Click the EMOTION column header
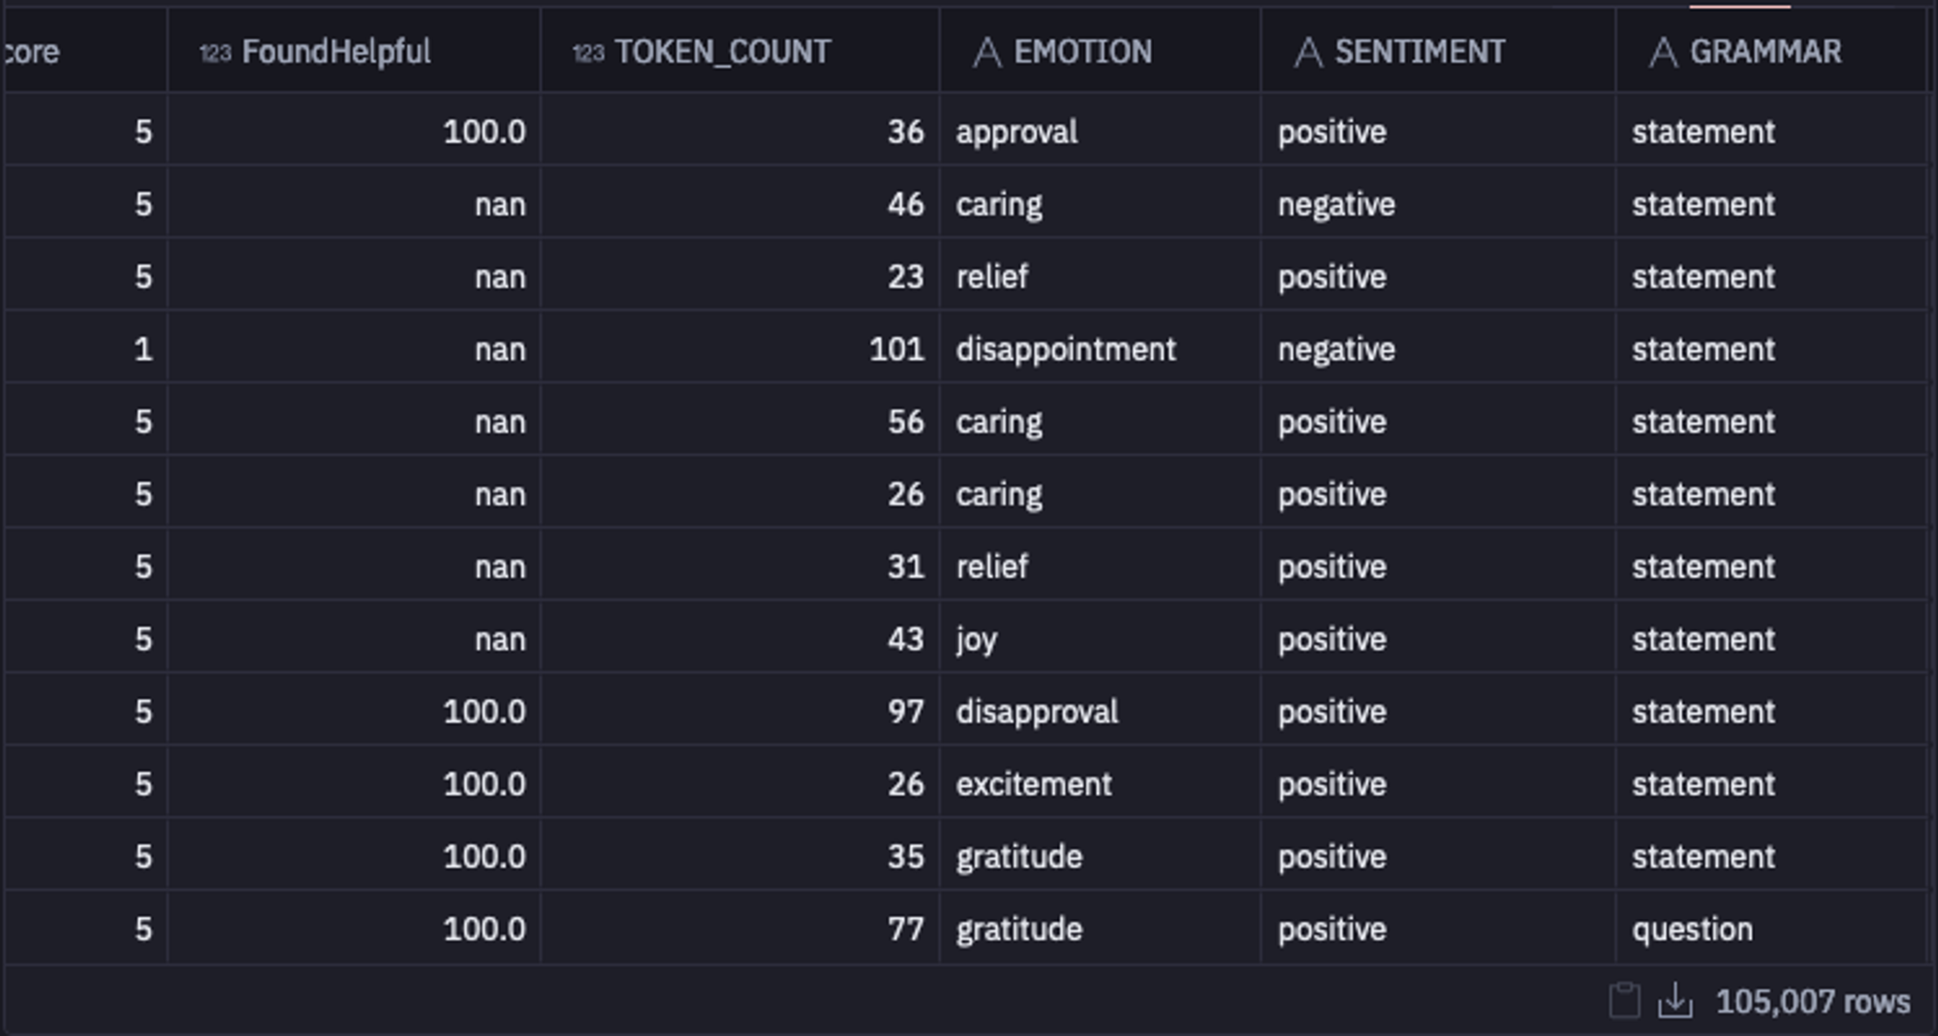 pyautogui.click(x=1082, y=52)
